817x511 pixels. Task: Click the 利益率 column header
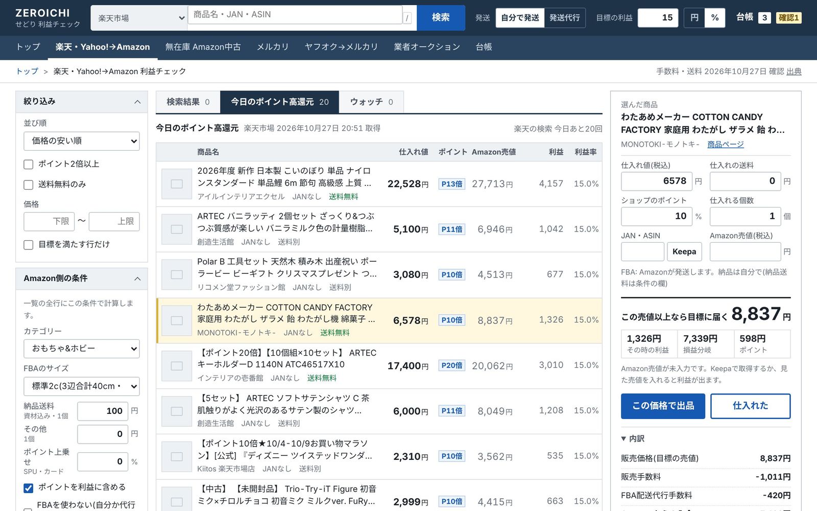tap(586, 152)
